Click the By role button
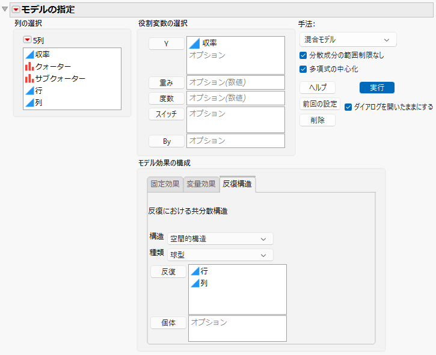 click(166, 141)
